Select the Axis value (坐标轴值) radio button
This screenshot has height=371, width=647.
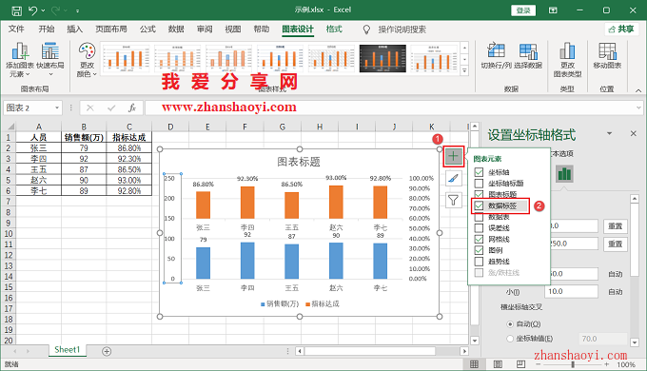point(510,339)
